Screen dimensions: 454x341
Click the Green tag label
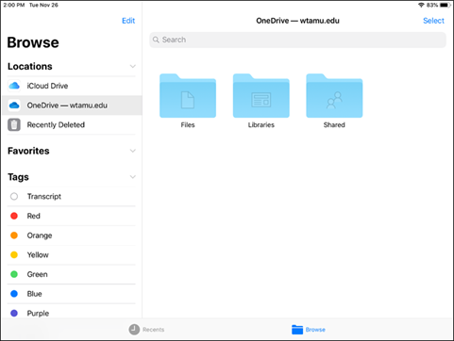pyautogui.click(x=38, y=274)
